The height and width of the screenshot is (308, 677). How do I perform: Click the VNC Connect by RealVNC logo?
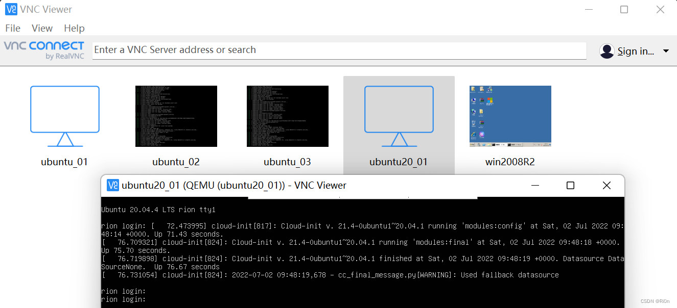(43, 50)
